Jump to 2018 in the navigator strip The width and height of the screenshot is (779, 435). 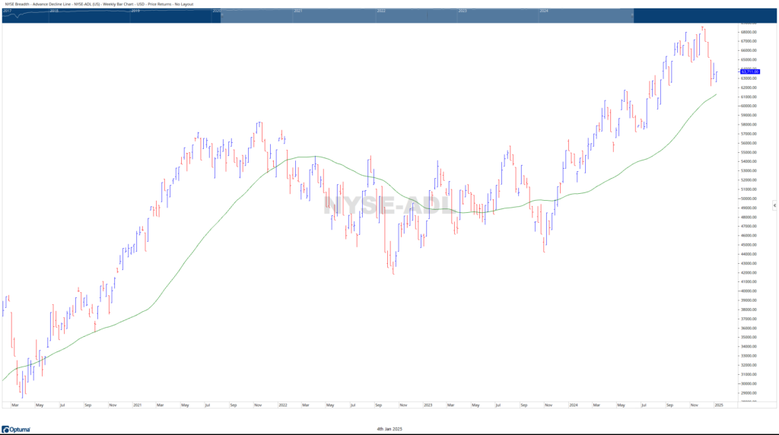[x=54, y=11]
